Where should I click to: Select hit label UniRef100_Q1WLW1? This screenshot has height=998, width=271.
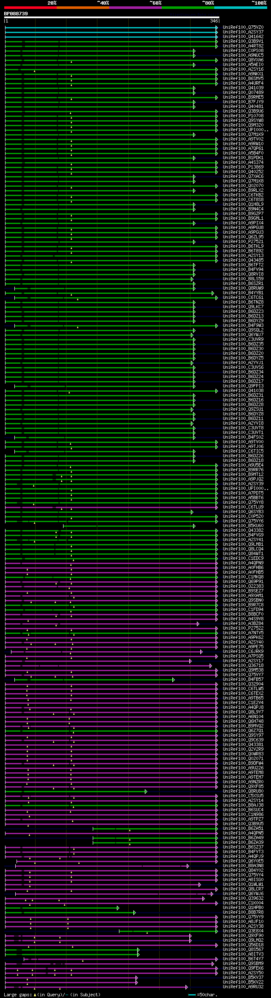coord(243,885)
